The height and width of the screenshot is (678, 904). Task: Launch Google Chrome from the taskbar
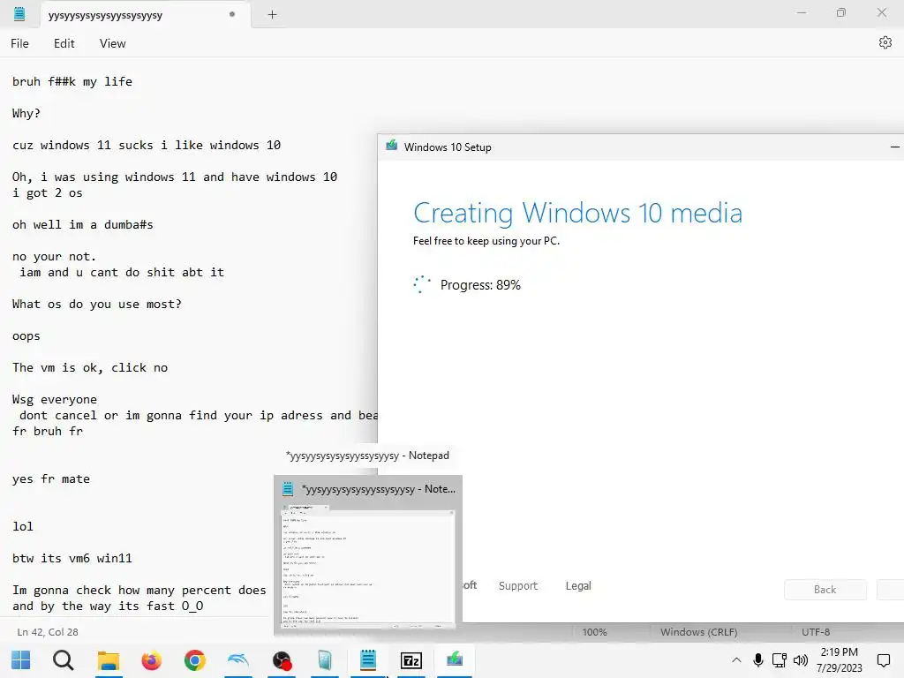[x=195, y=660]
